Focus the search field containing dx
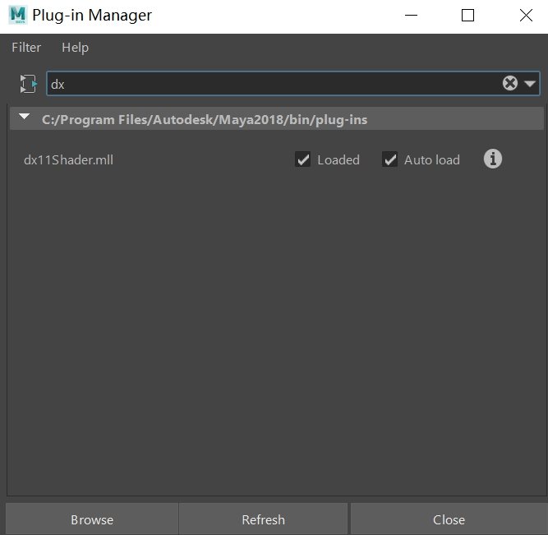The width and height of the screenshot is (548, 535). tap(273, 84)
